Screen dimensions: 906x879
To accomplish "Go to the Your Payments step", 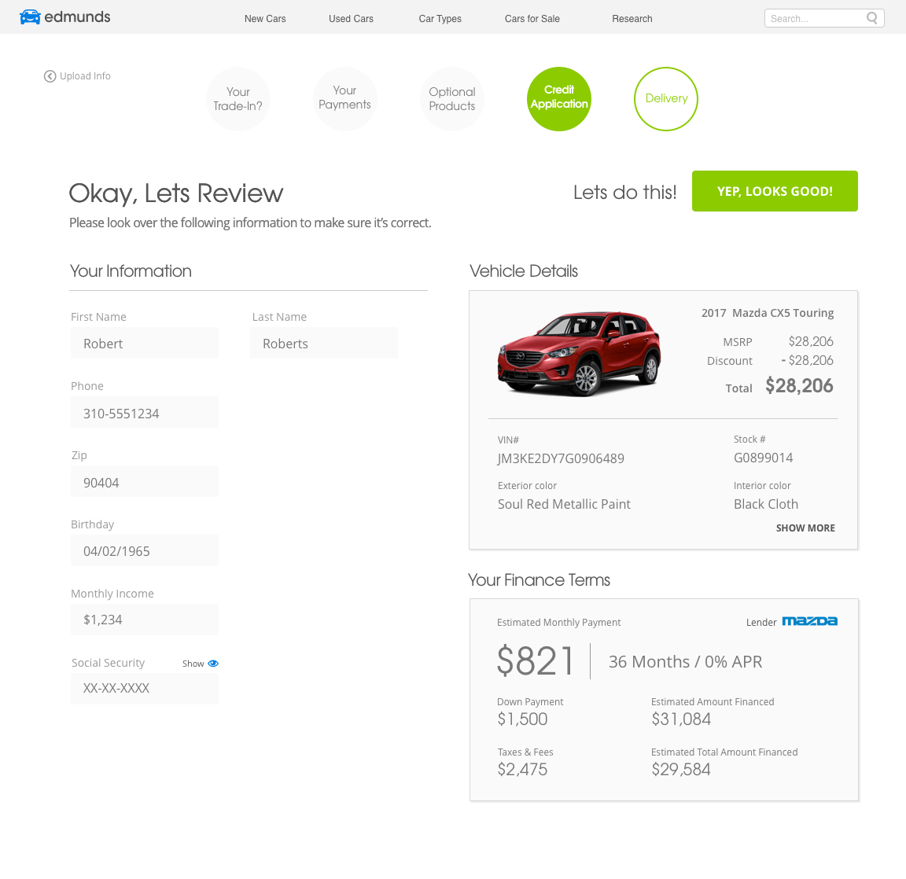I will pos(344,99).
